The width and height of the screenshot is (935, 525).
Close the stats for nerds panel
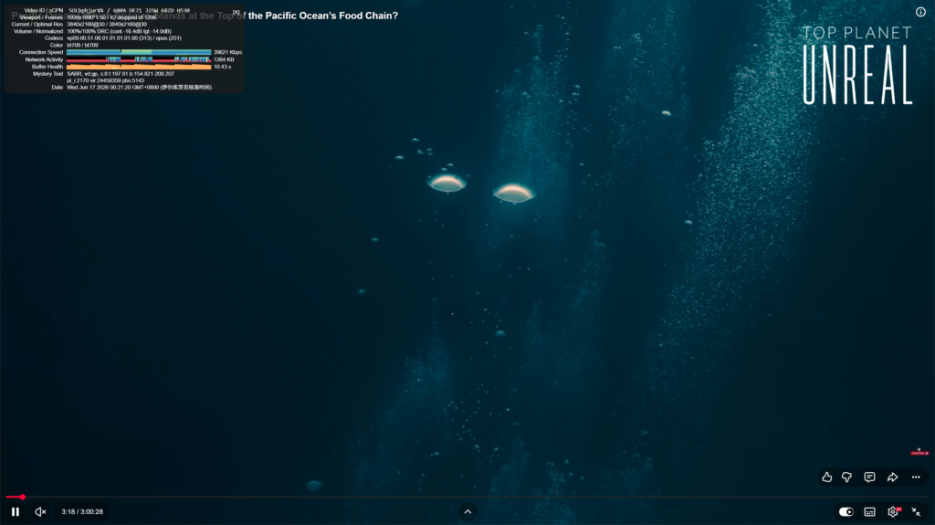click(x=236, y=12)
